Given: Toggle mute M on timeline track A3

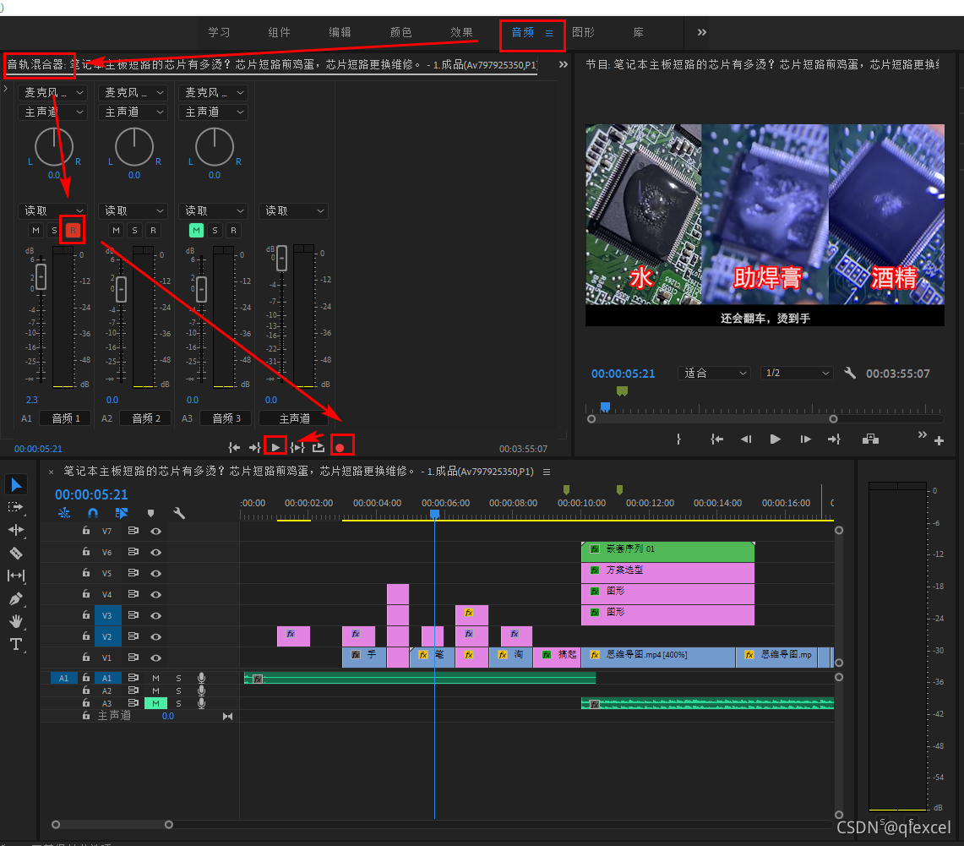Looking at the screenshot, I should pos(155,703).
